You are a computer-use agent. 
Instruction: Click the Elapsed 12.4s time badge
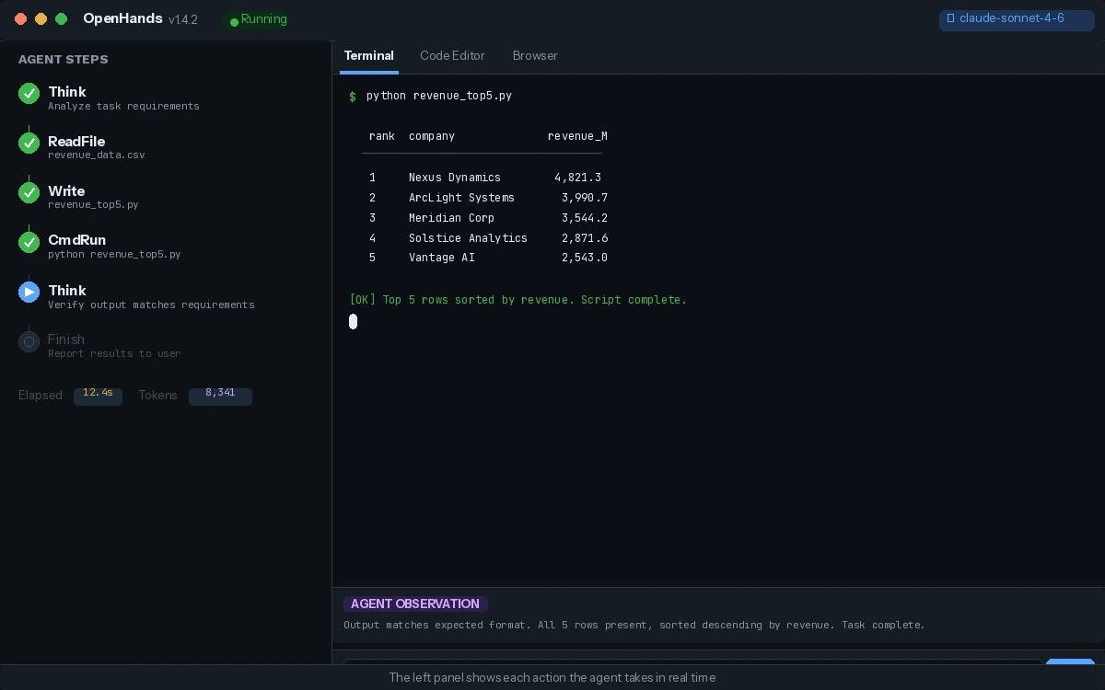98,396
